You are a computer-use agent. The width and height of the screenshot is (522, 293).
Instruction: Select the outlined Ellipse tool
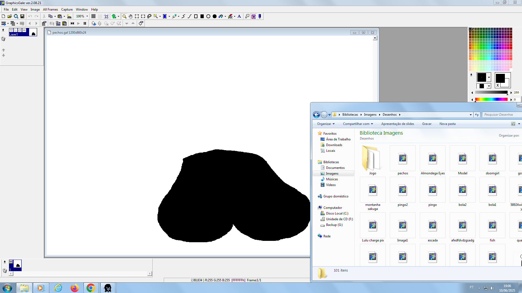[208, 16]
